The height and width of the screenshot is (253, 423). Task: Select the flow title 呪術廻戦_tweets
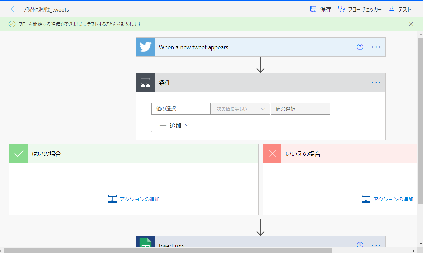(47, 10)
